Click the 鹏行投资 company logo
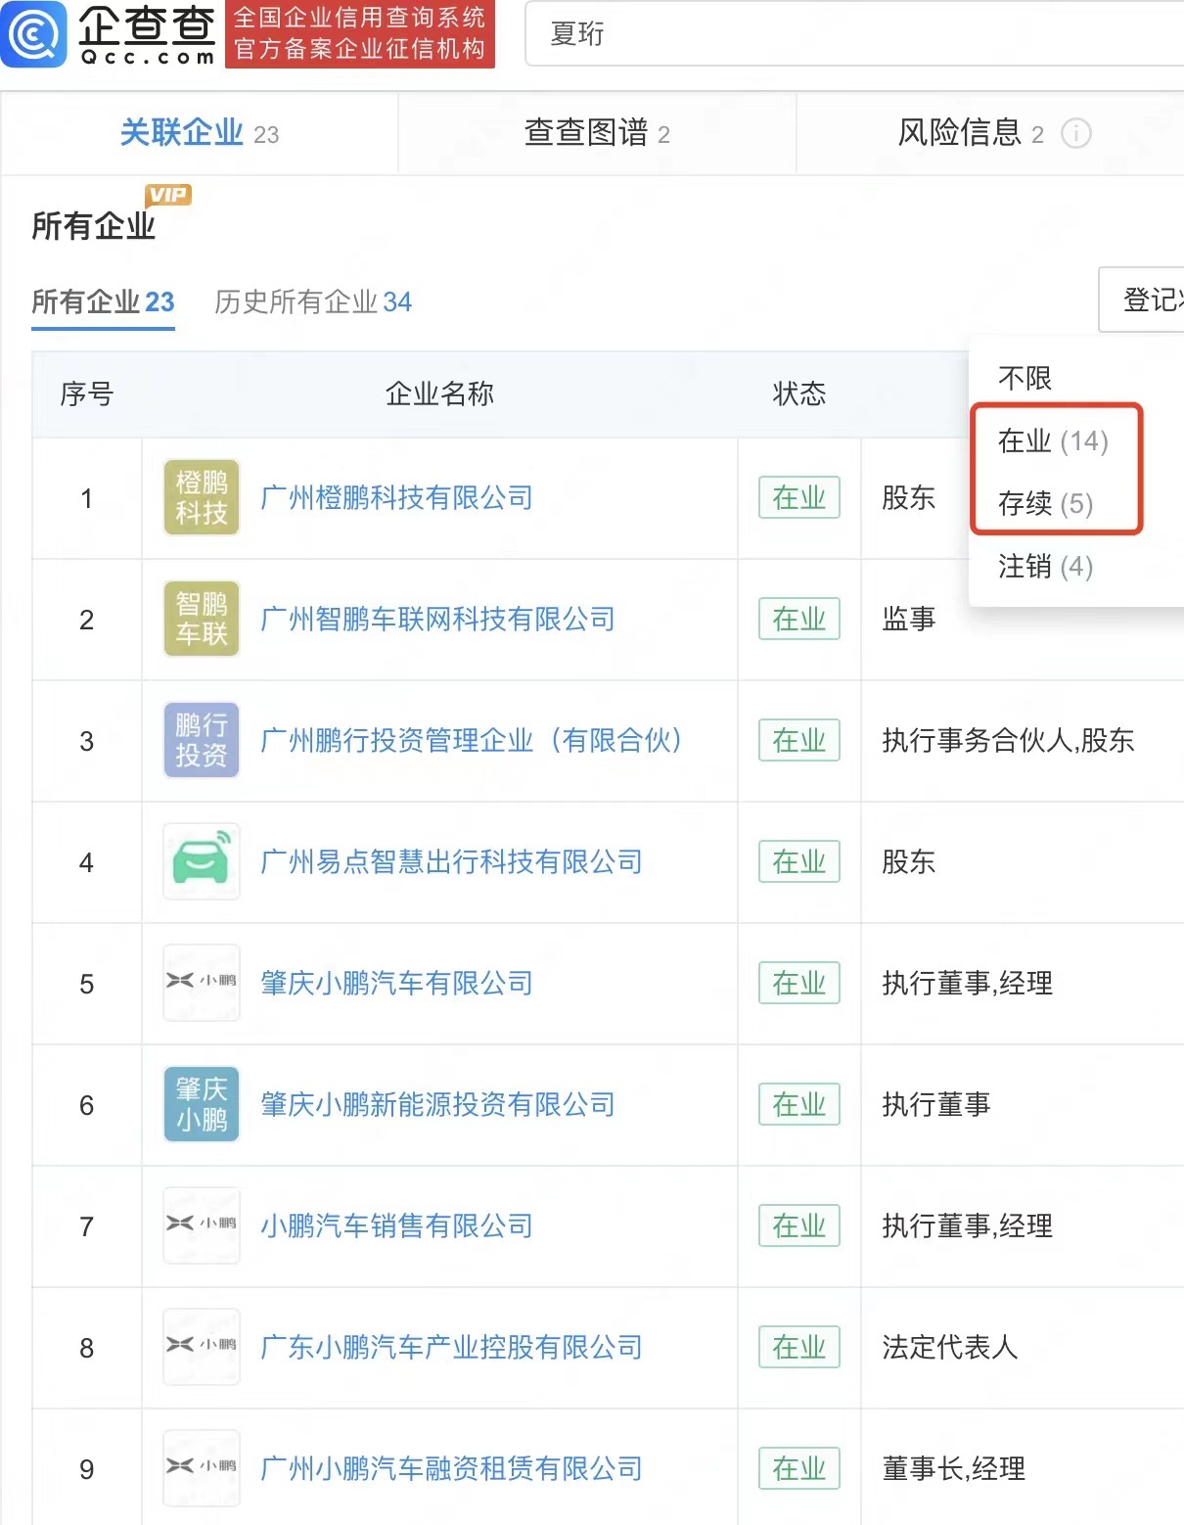The image size is (1184, 1525). (x=201, y=741)
